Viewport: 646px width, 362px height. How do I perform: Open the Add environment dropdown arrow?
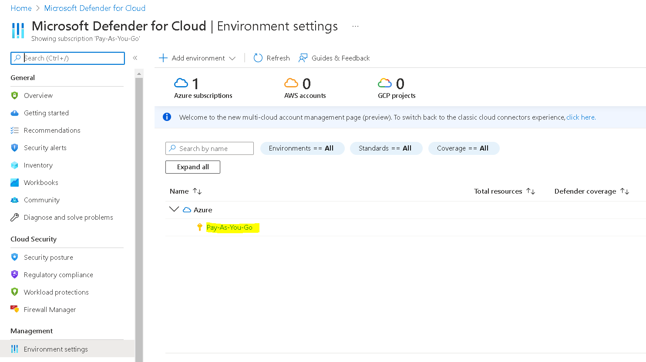tap(232, 58)
